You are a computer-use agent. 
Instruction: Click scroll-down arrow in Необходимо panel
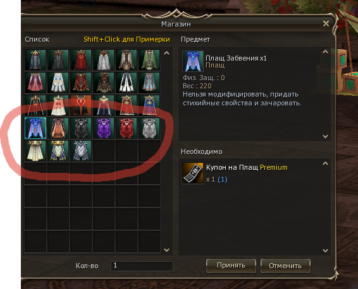(325, 251)
